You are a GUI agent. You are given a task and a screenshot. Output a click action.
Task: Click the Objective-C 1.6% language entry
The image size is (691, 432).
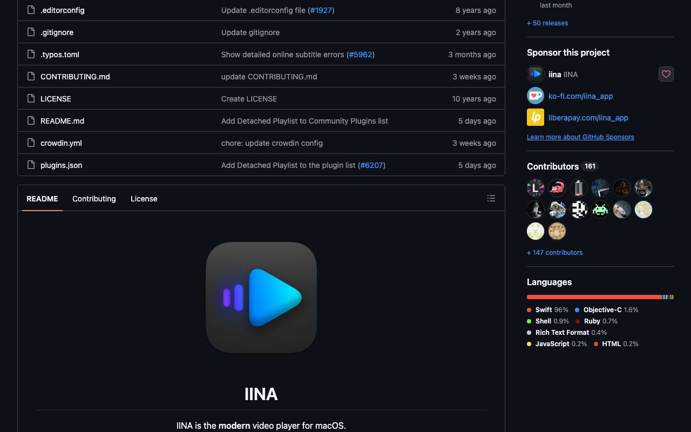(x=607, y=309)
